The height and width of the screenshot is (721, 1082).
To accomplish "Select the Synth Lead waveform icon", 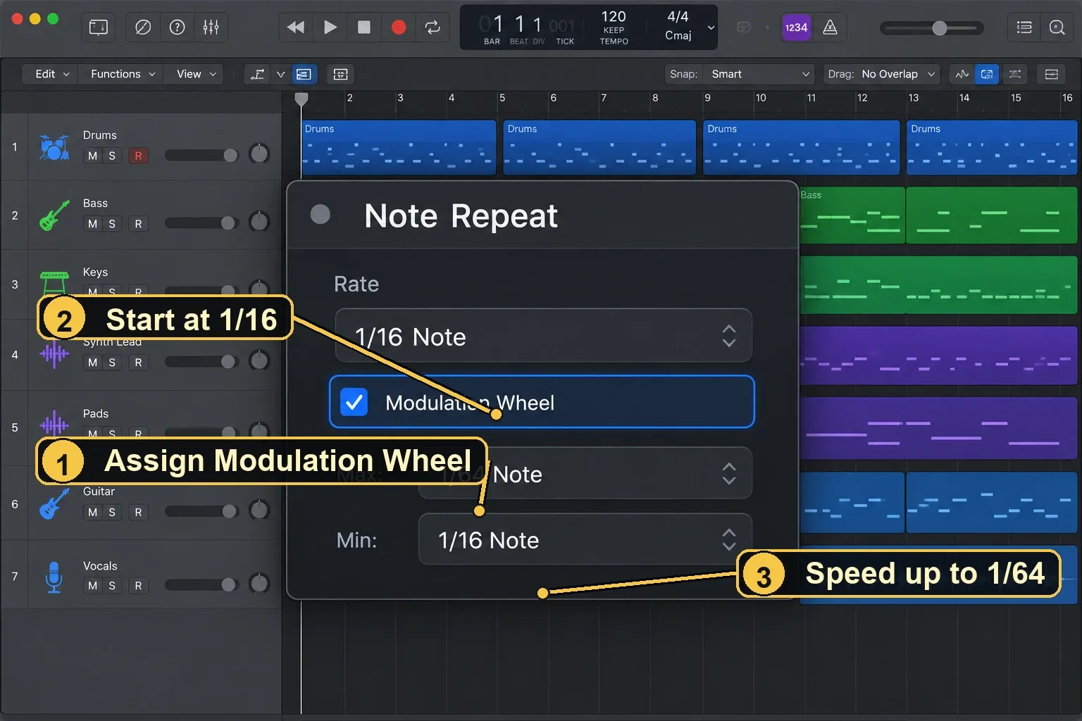I will [x=54, y=353].
